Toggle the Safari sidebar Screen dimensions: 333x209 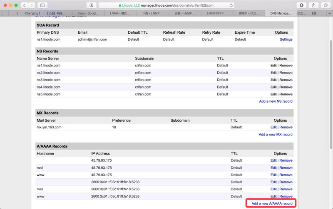click(42, 5)
